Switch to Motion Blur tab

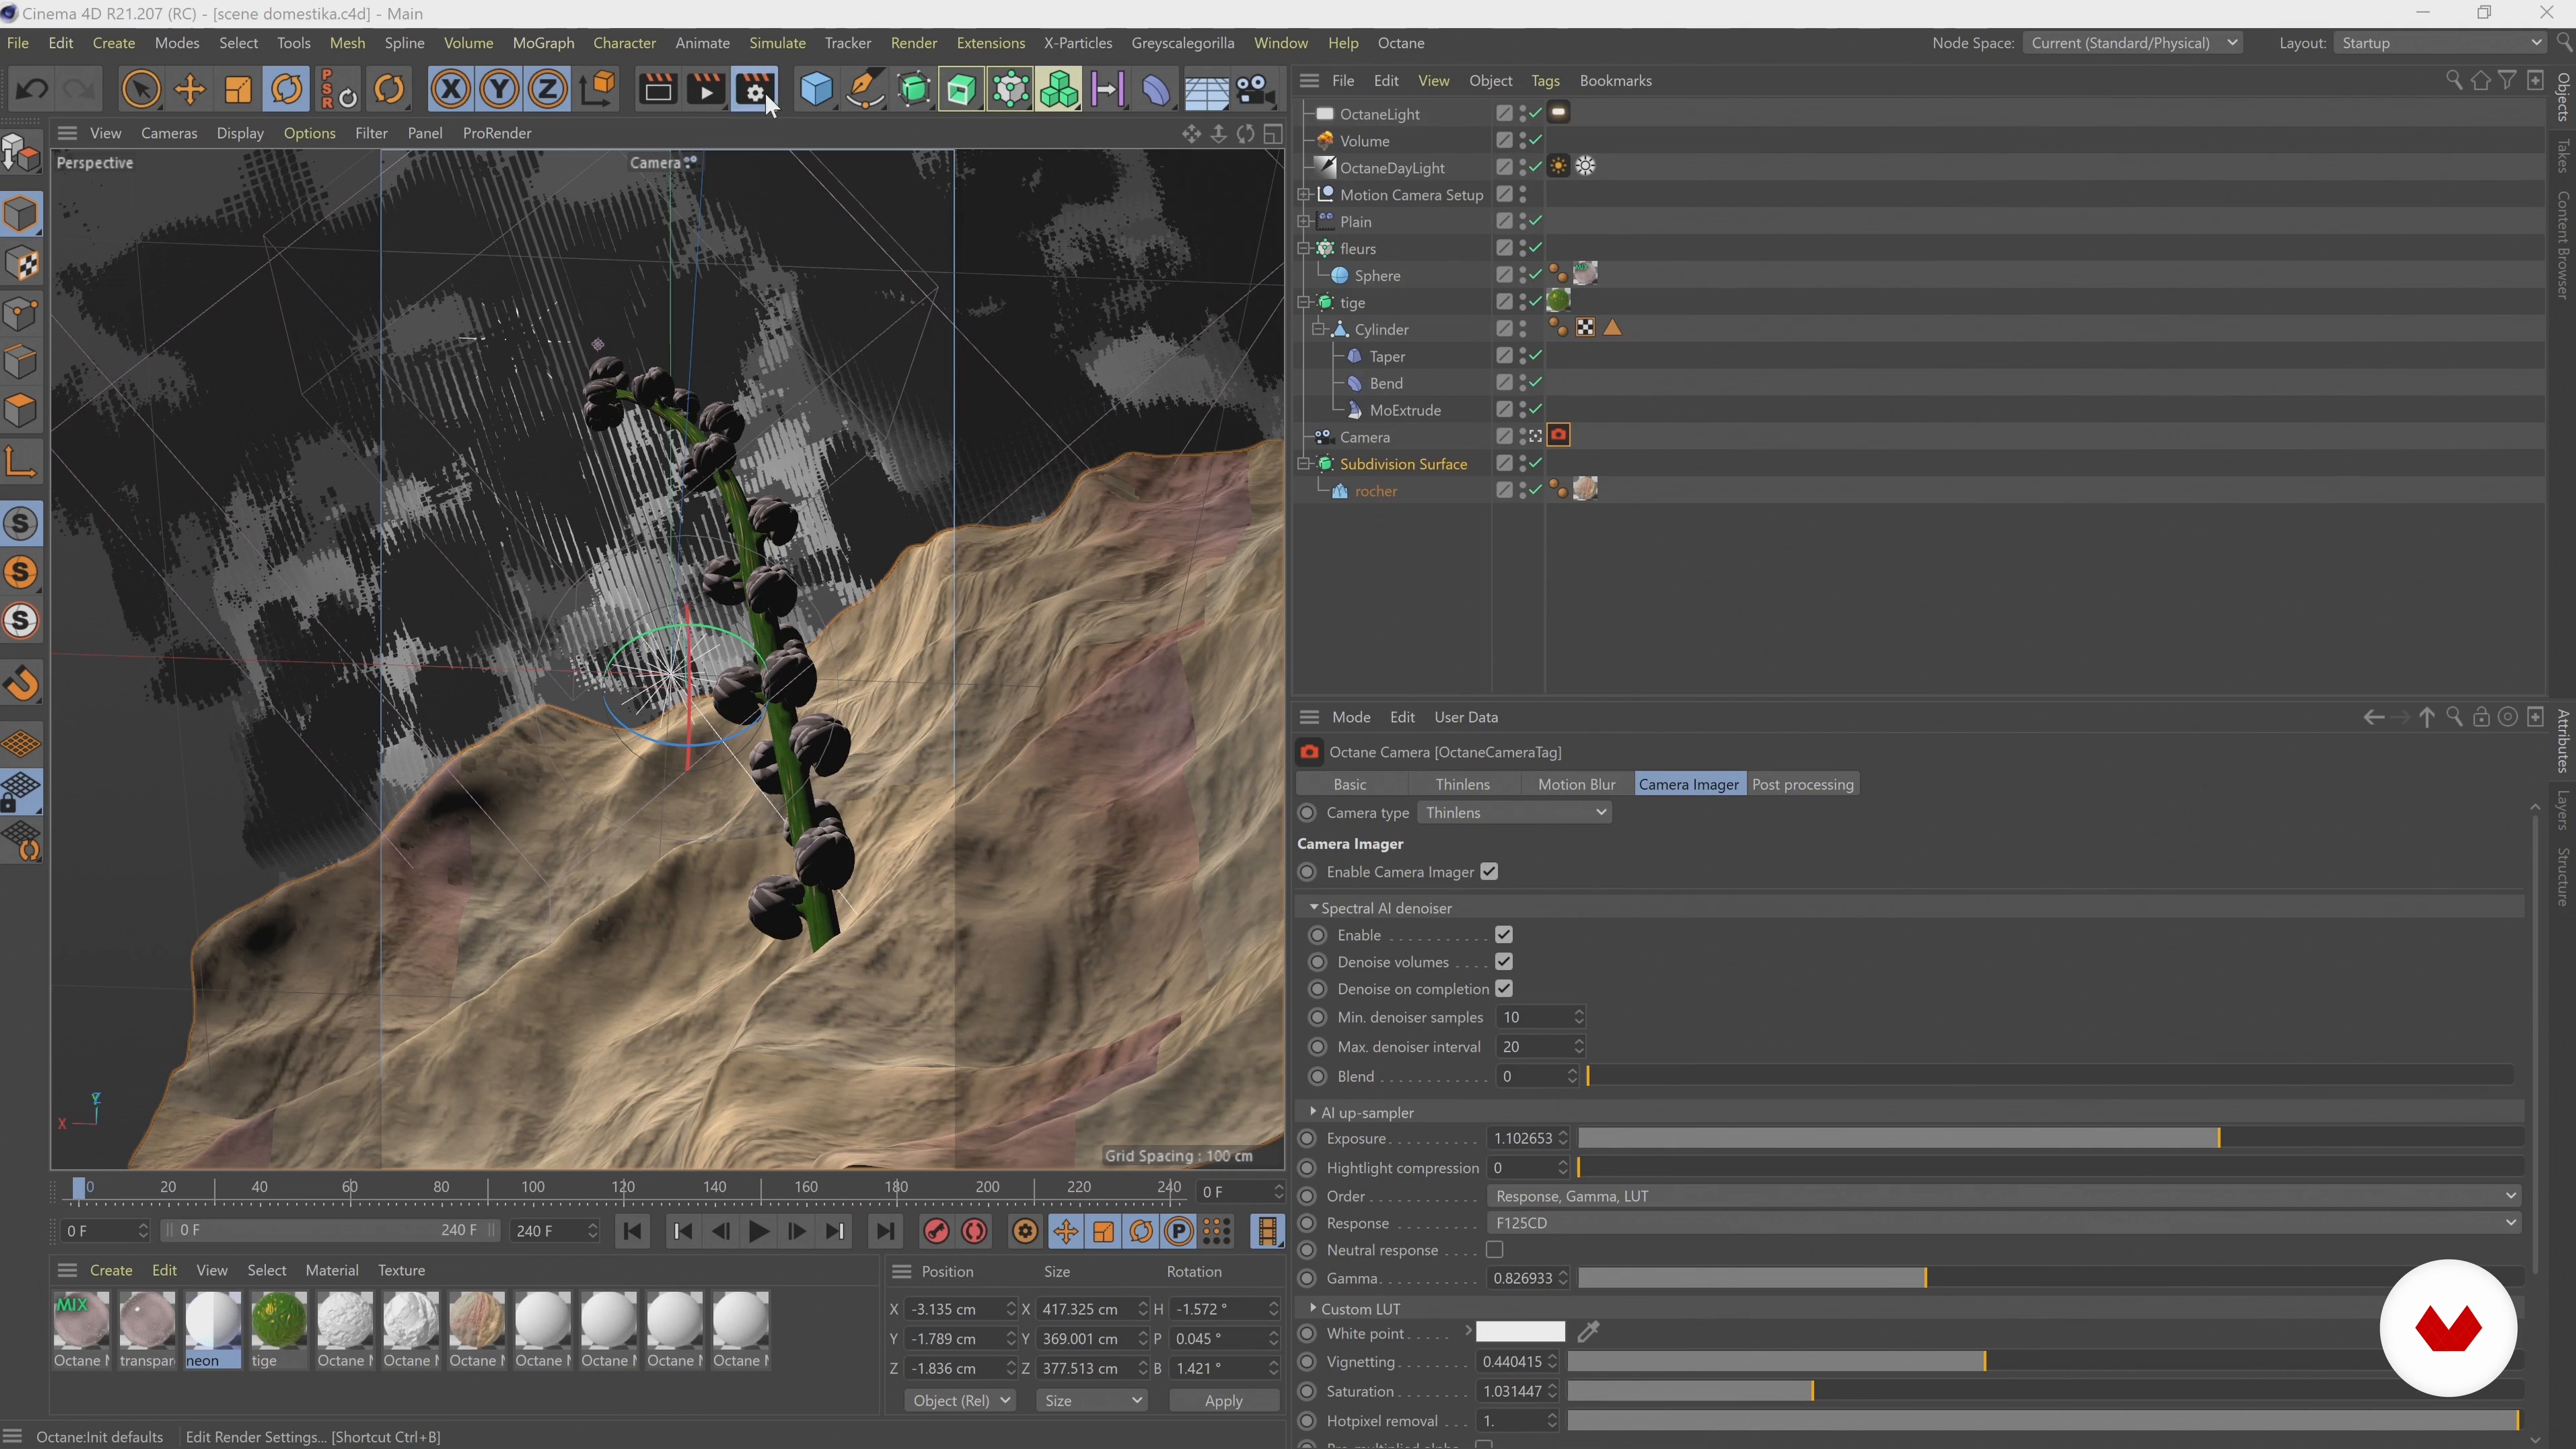[1576, 784]
